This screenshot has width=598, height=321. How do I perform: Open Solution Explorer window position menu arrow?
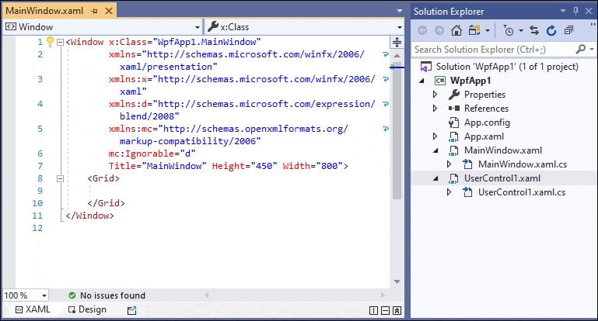coord(563,11)
